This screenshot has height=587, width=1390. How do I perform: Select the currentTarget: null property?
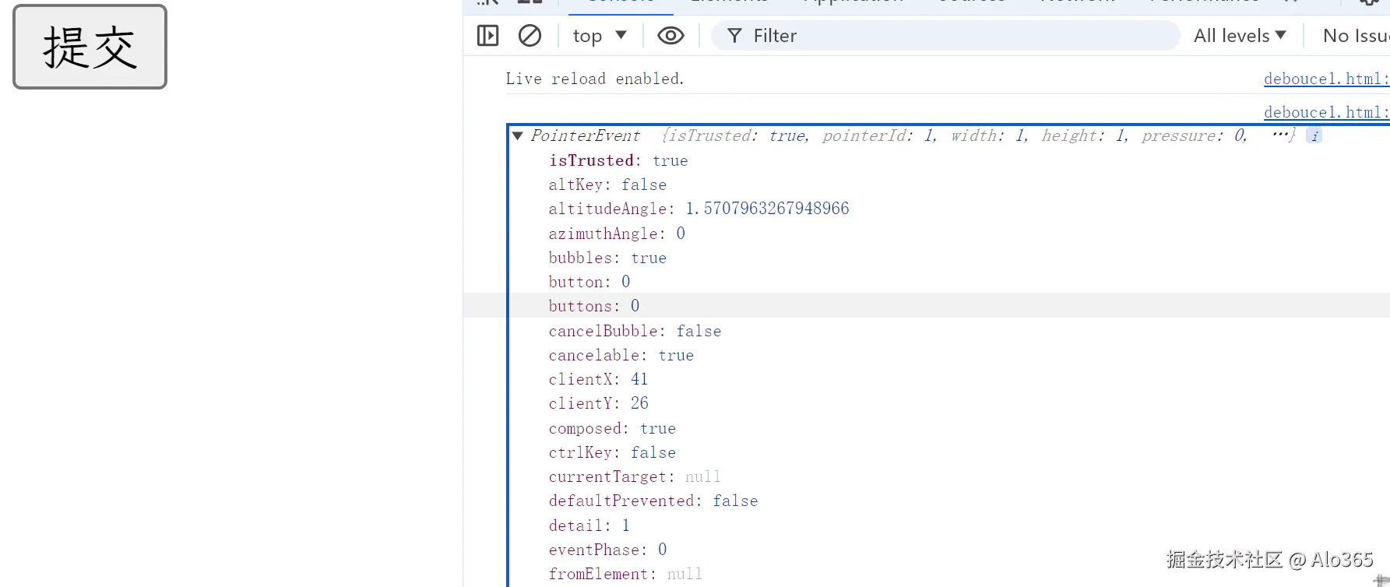pos(635,476)
